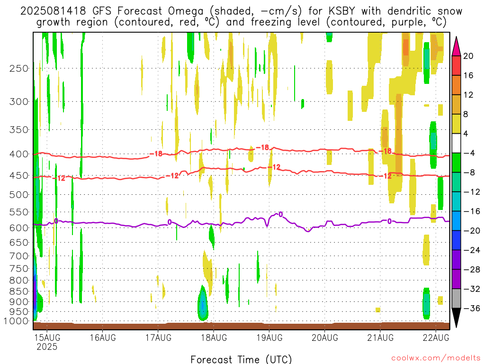Click the '15AUG' time axis label
Screen dimensions: 485x364
coord(47,337)
